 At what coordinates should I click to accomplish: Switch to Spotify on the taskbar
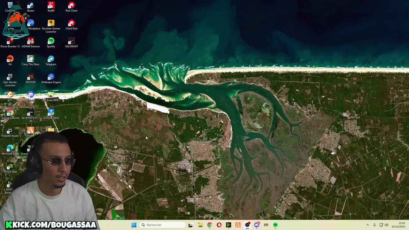275,225
